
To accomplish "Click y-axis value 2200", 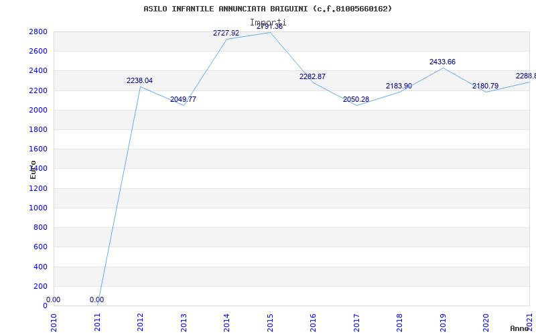I will (38, 90).
